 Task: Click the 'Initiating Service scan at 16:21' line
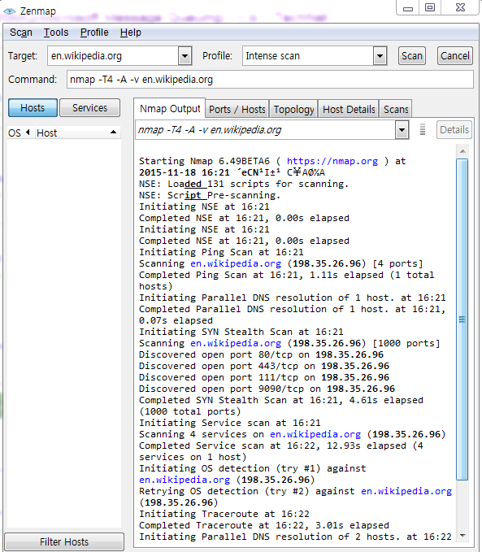[x=229, y=423]
